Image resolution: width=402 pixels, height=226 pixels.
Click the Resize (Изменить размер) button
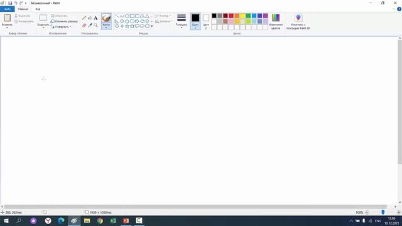point(64,21)
